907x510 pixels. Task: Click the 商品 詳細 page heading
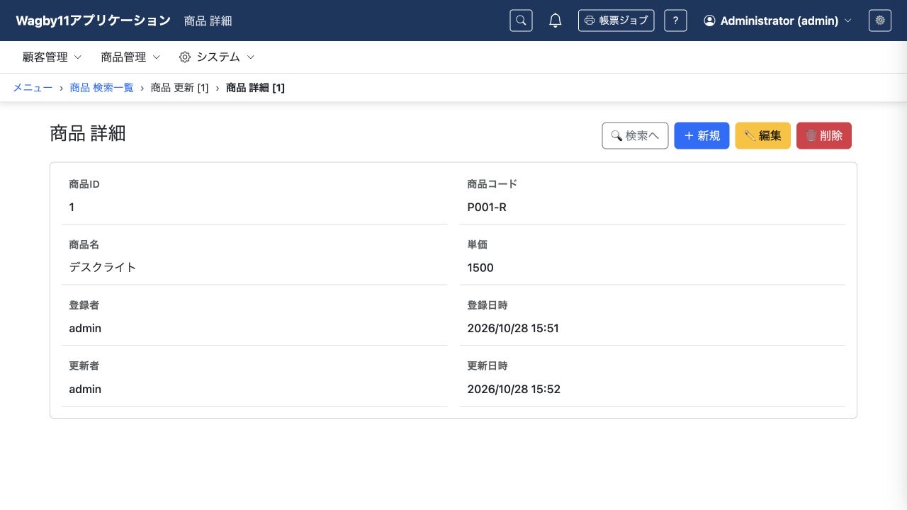coord(88,133)
